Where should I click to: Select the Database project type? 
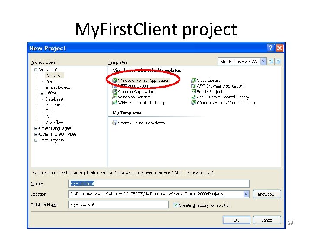54,99
